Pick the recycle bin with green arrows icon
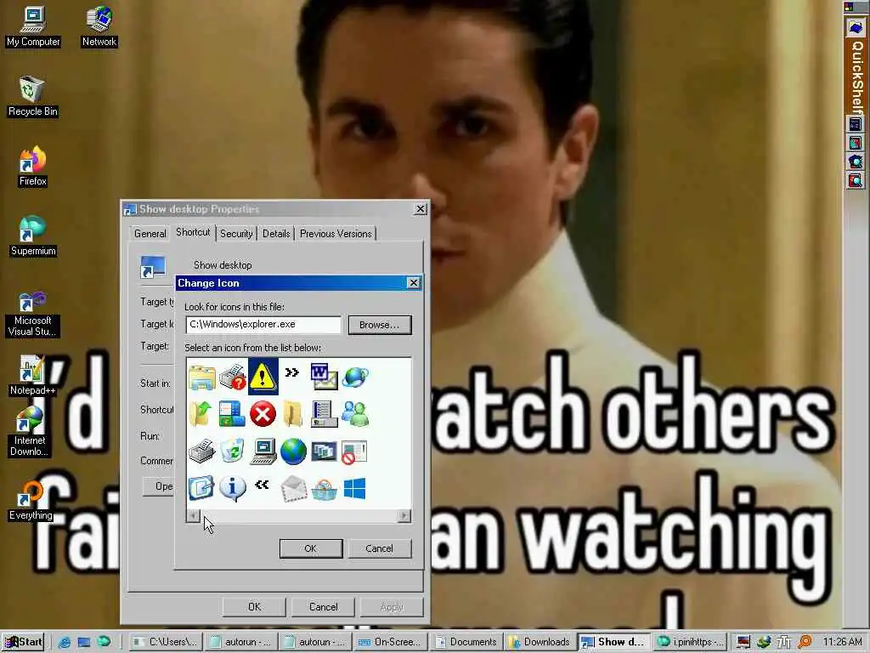This screenshot has width=870, height=653. [233, 451]
